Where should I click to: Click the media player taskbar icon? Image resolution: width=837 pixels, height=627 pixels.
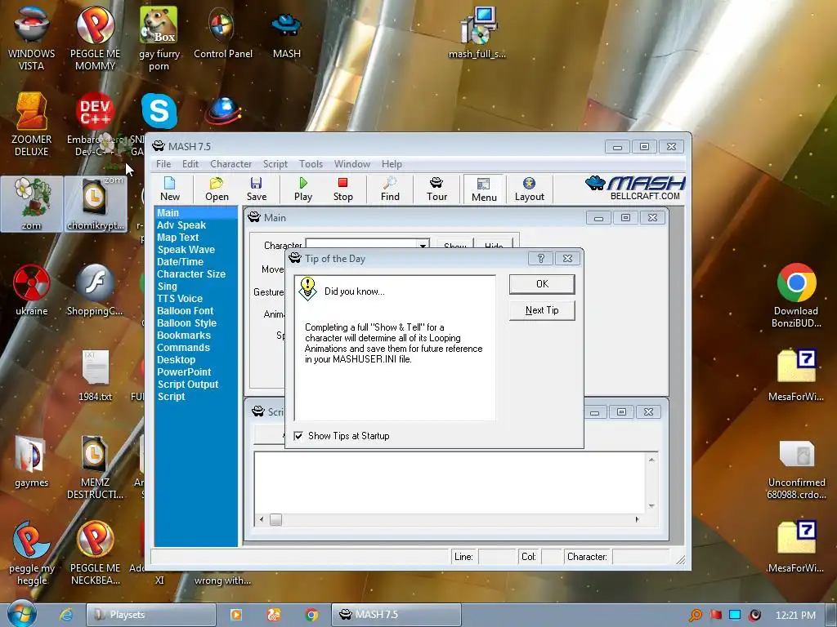235,615
